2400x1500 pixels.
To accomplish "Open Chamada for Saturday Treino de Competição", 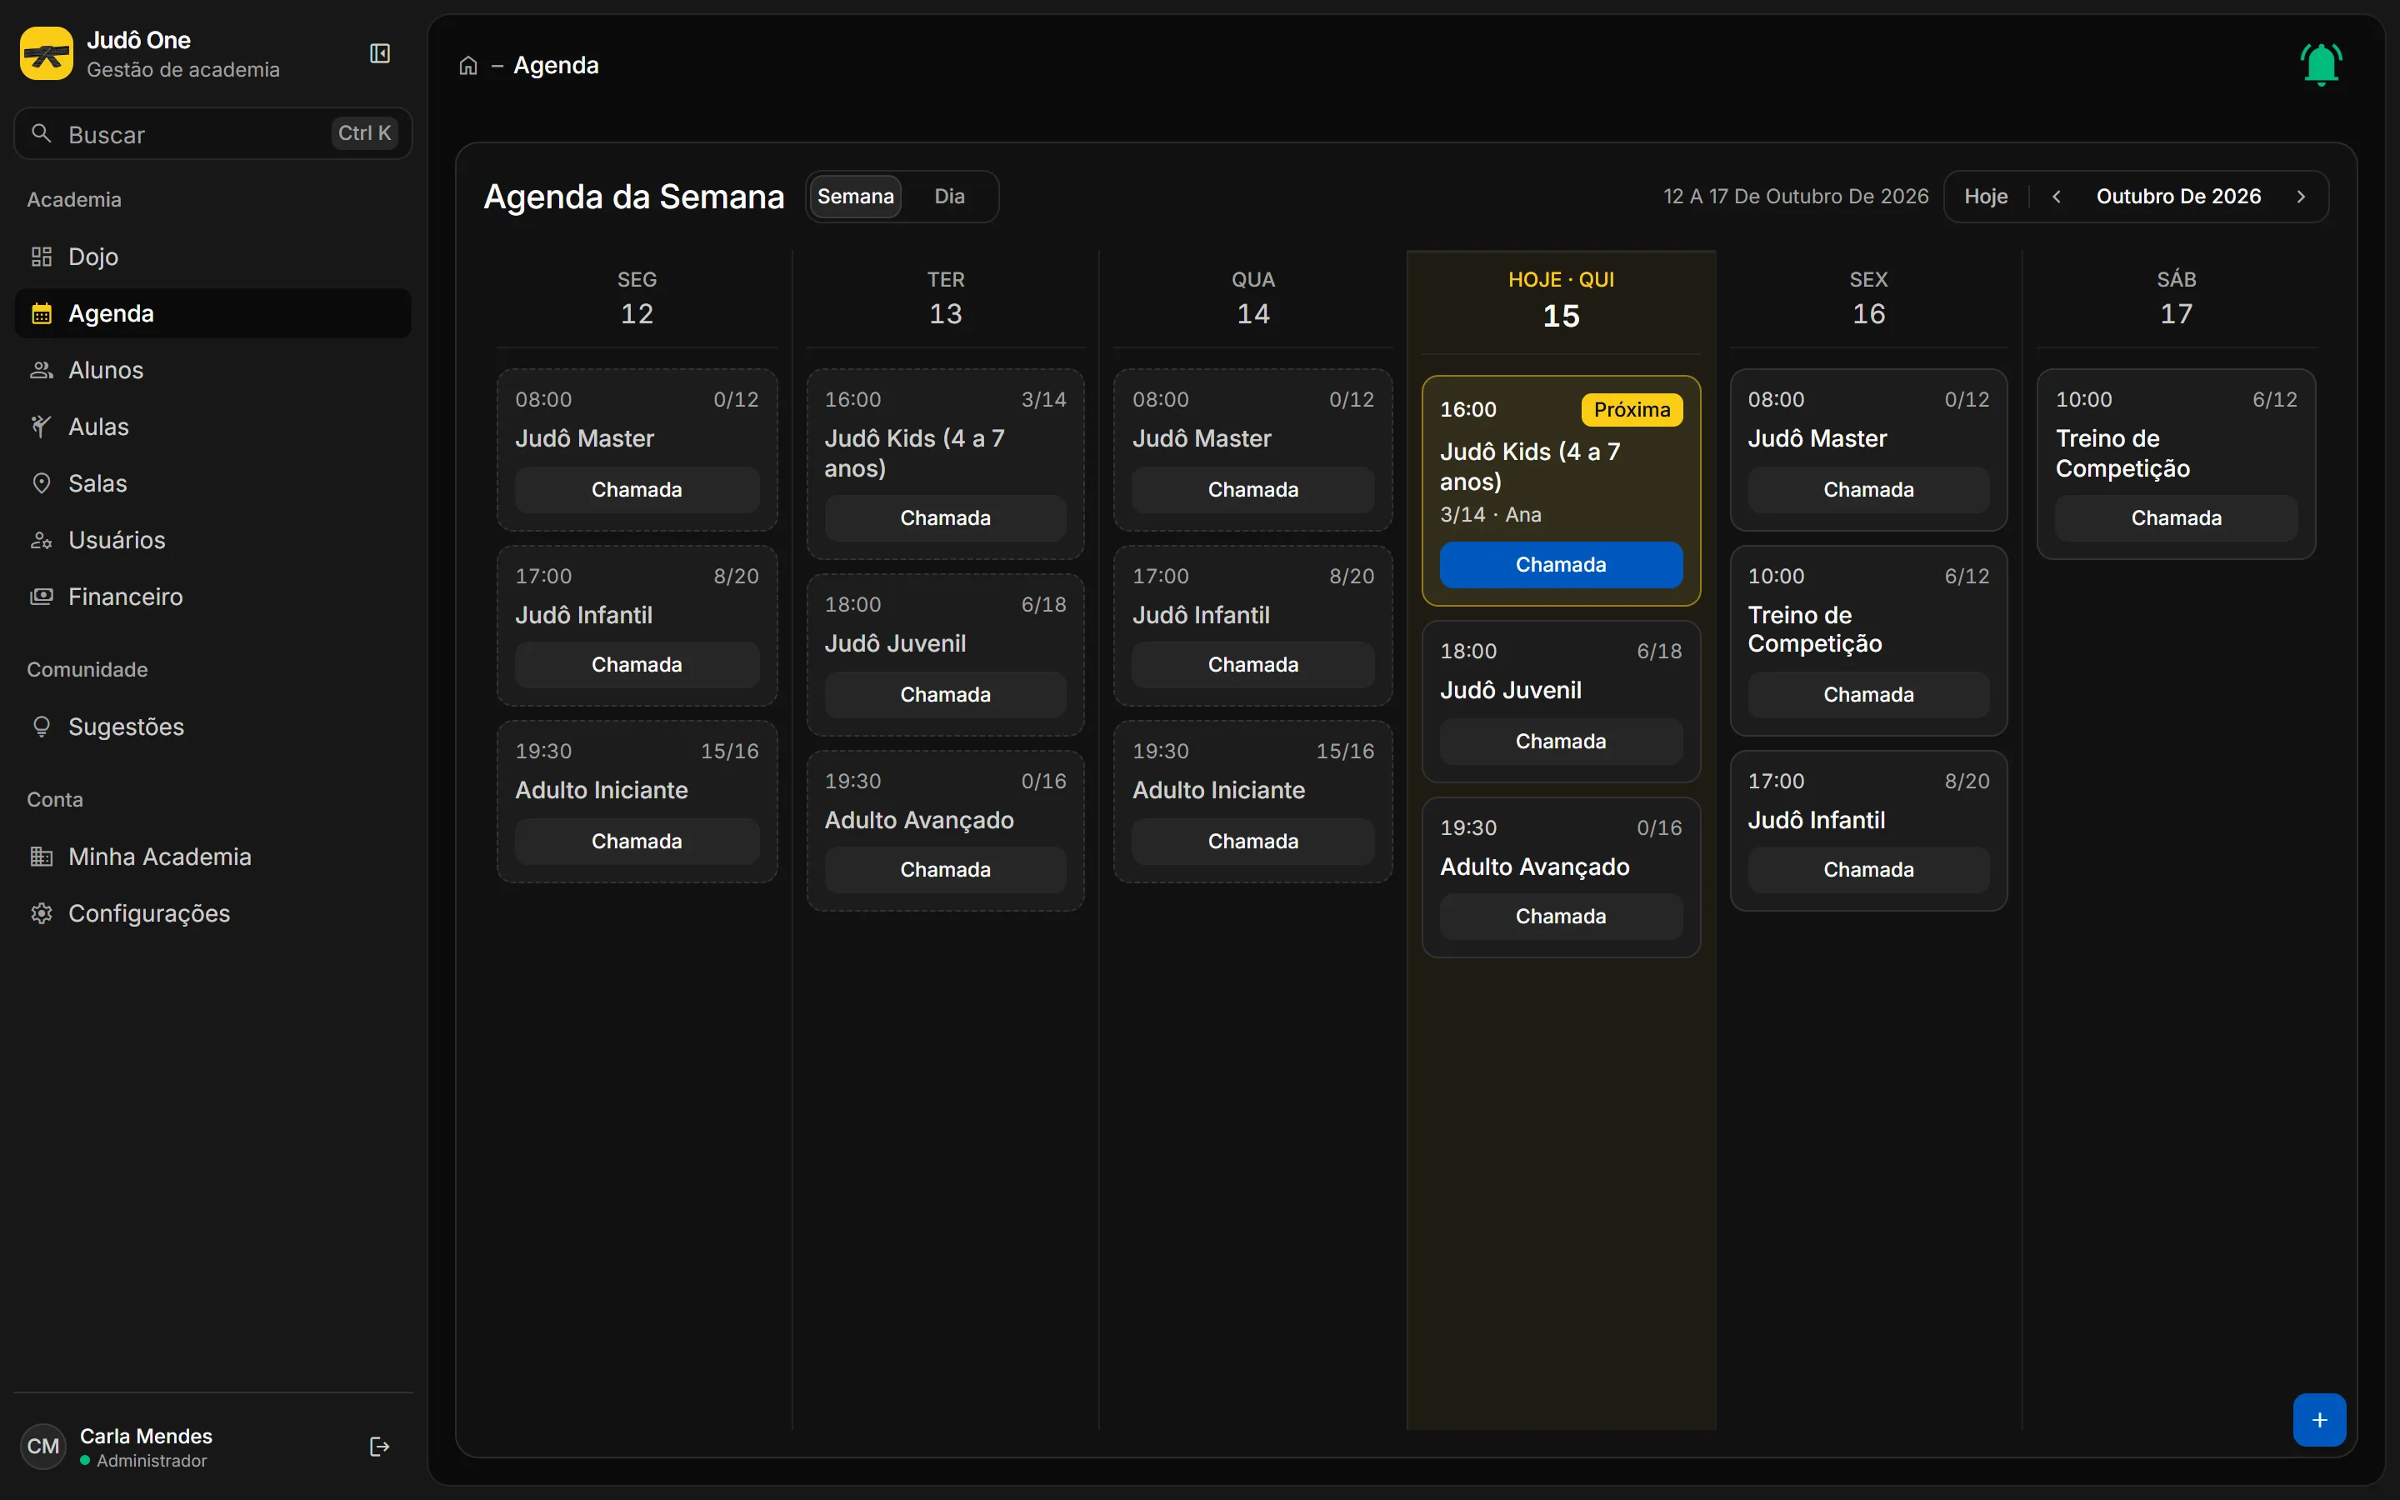I will (x=2176, y=517).
